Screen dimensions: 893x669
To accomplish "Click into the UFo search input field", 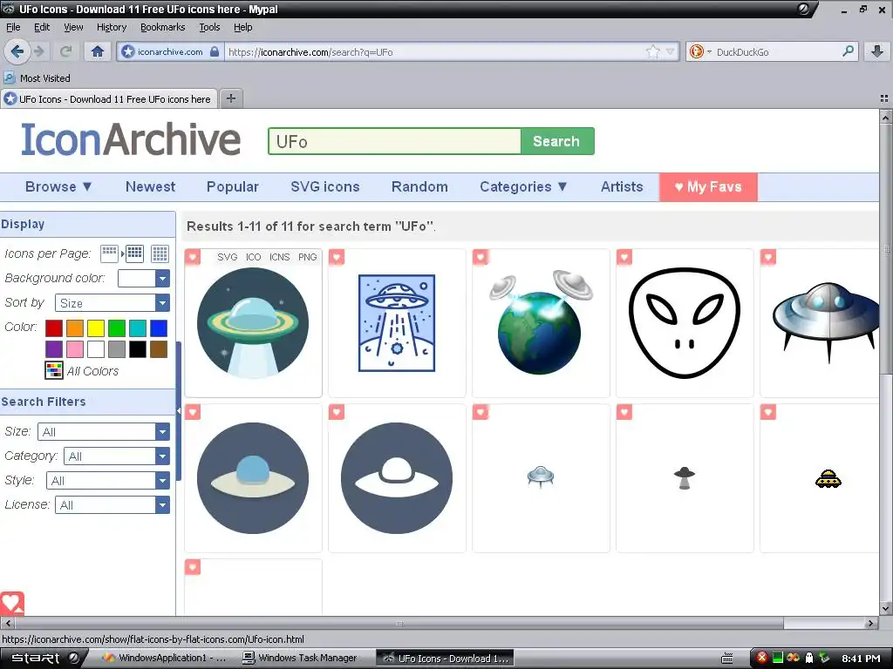I will (x=395, y=141).
